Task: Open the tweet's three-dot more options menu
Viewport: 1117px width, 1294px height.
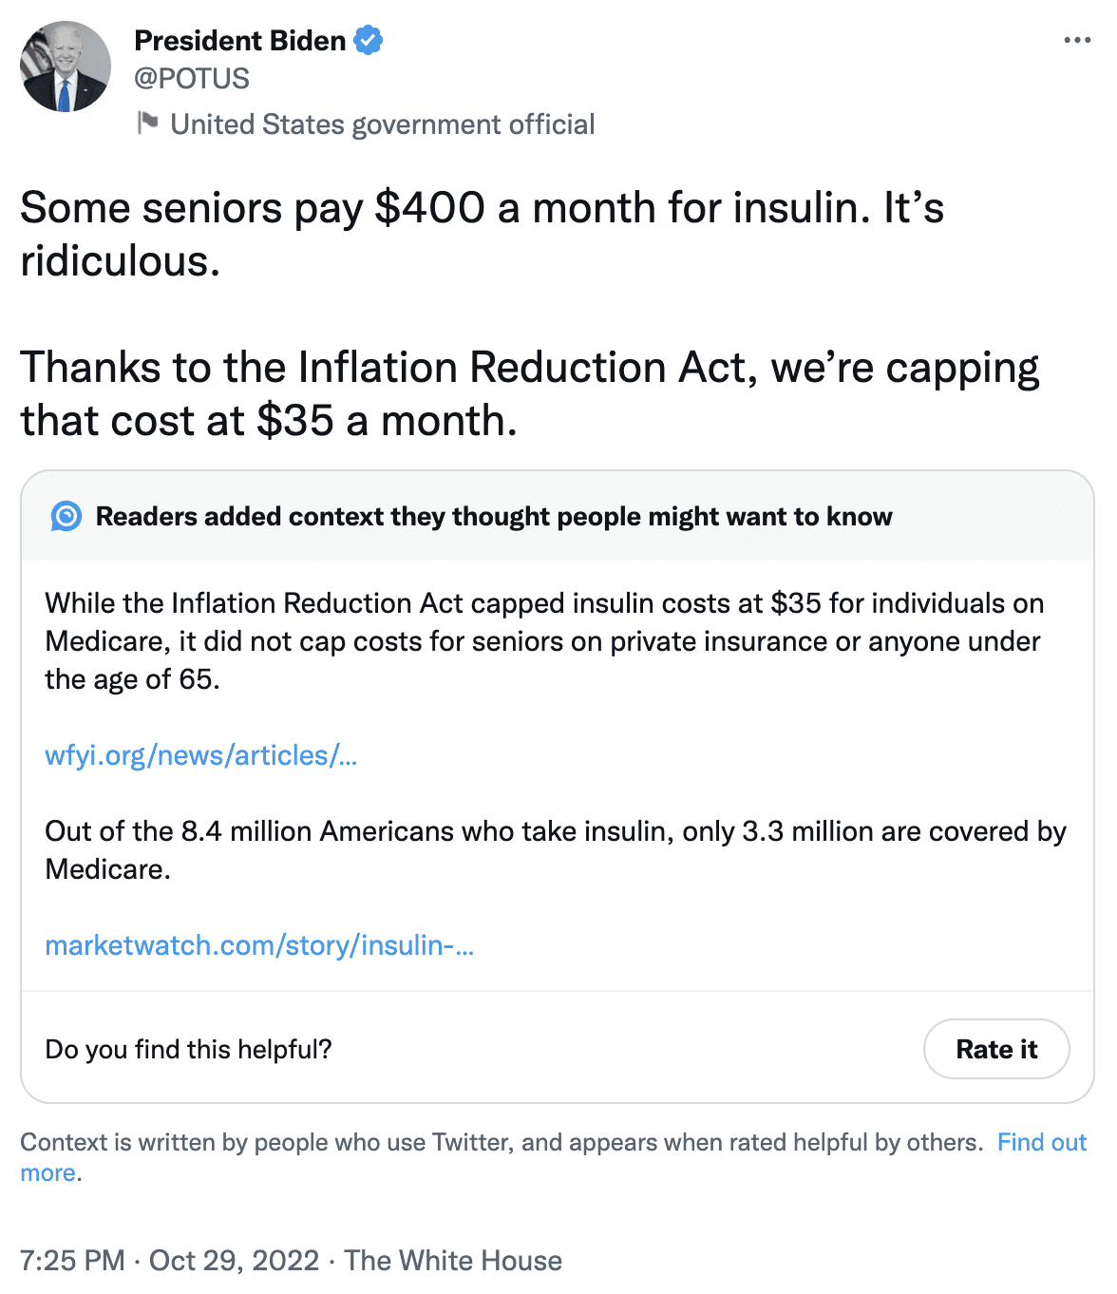Action: [1077, 41]
